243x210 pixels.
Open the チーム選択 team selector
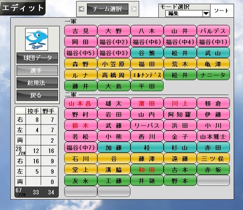[x=107, y=9]
